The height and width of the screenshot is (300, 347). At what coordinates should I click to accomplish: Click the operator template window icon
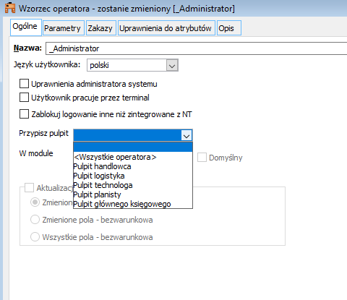pos(10,8)
